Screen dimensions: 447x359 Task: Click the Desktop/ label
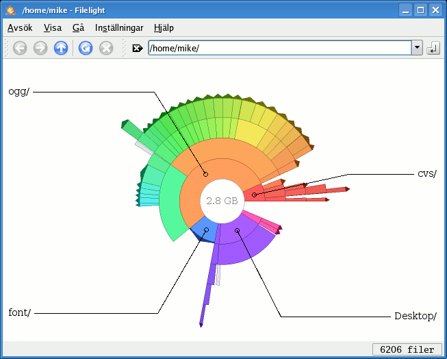(416, 317)
